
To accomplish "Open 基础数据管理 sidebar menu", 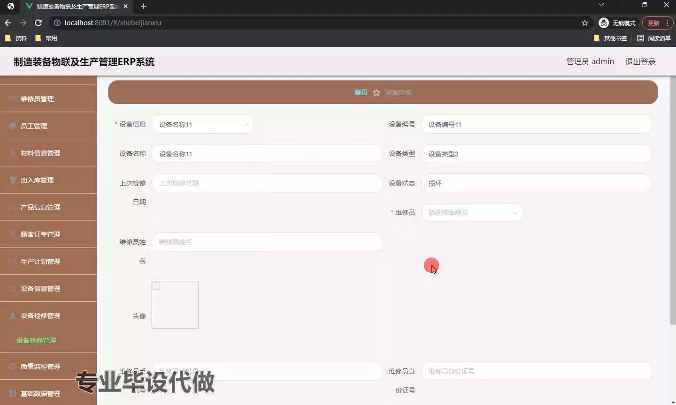I will (x=48, y=394).
